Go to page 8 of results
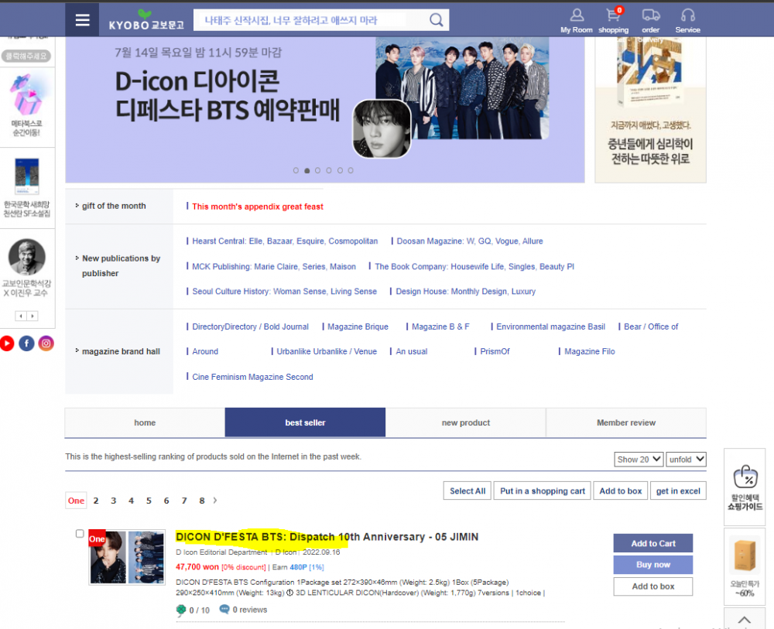This screenshot has height=629, width=774. coord(202,501)
